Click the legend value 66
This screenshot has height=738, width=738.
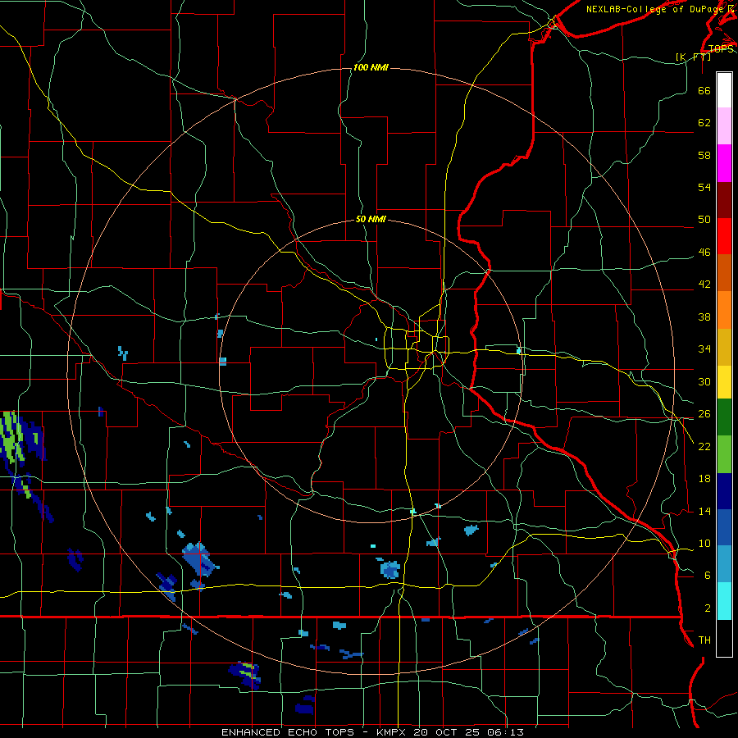pyautogui.click(x=704, y=91)
